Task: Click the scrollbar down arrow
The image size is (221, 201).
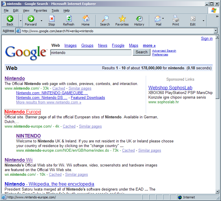Action: (217, 192)
